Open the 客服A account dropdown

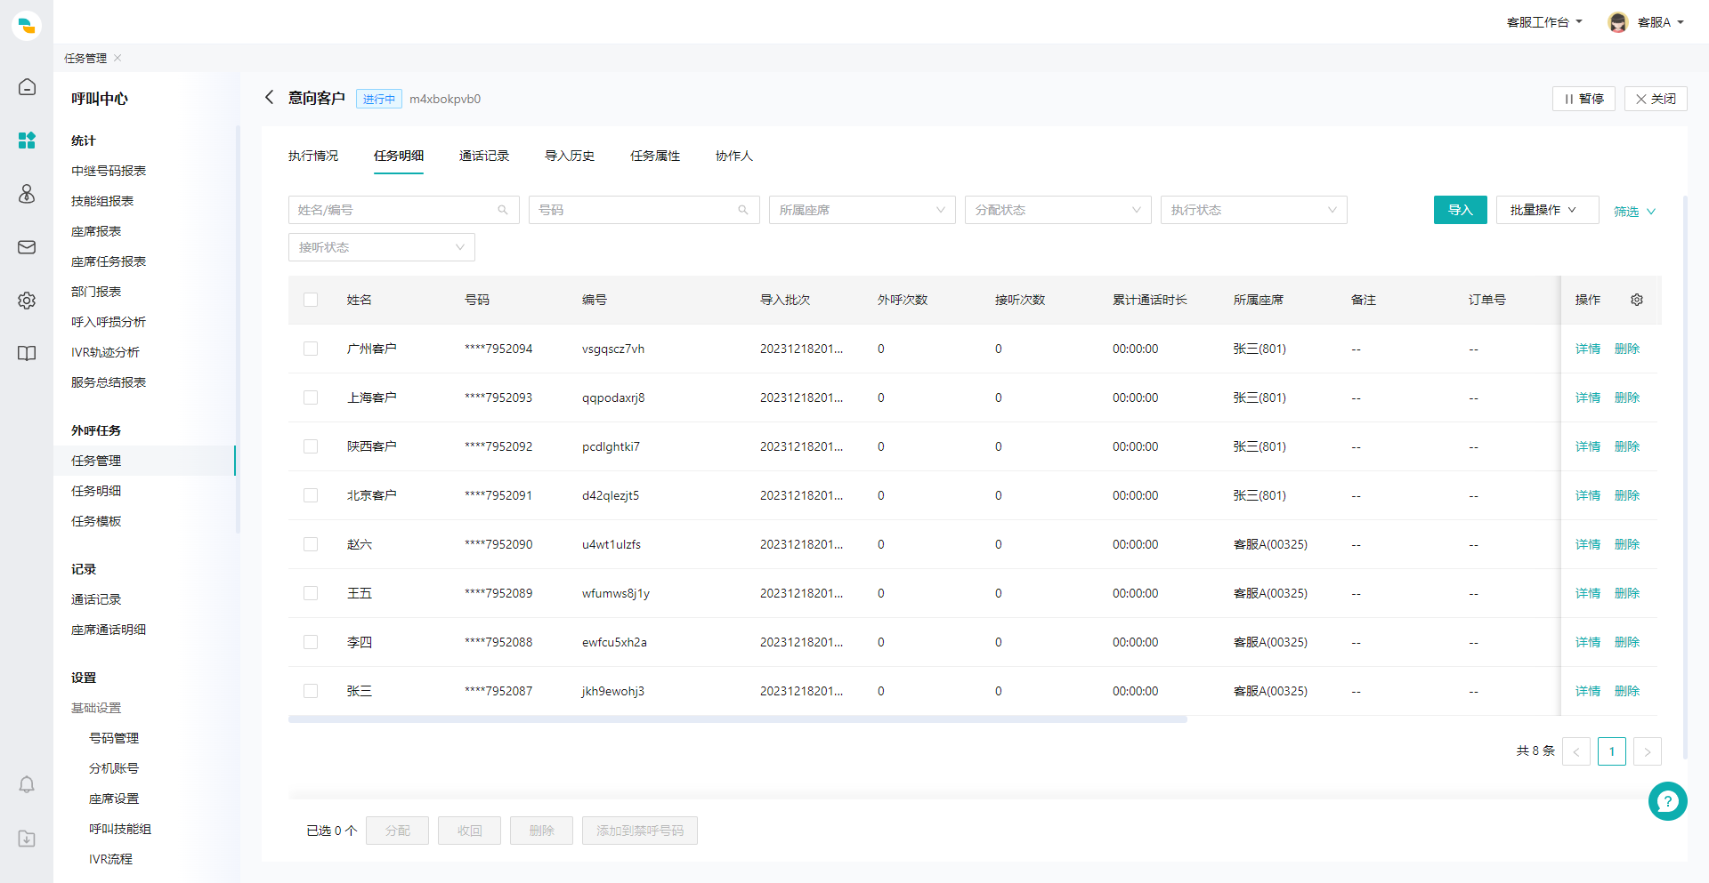[x=1661, y=22]
